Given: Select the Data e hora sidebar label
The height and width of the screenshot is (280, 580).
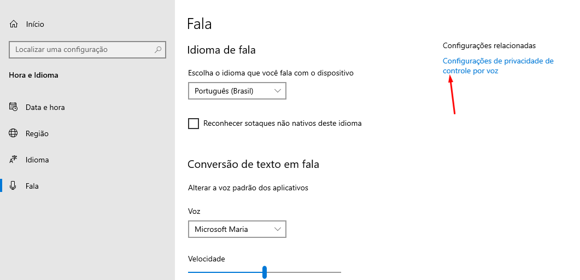Looking at the screenshot, I should coord(45,107).
